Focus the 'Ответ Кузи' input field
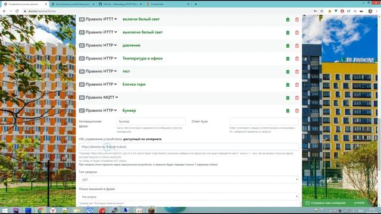This screenshot has width=381, height=214. click(264, 121)
